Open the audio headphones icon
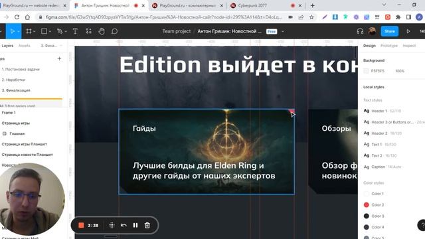425x239 pixels. (360, 31)
